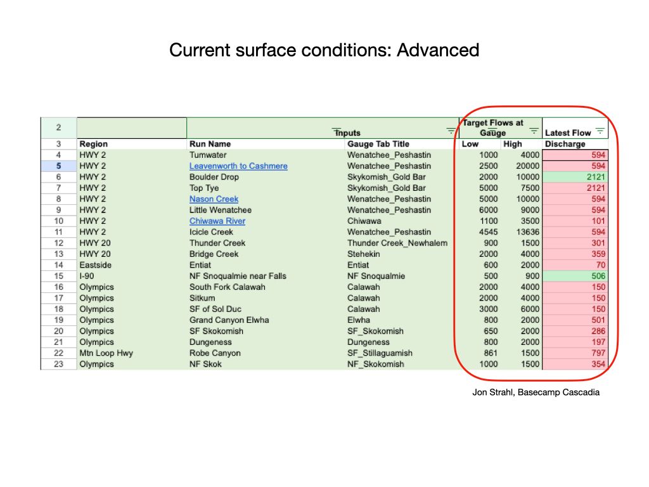Select the I-90 region cell

[x=132, y=276]
